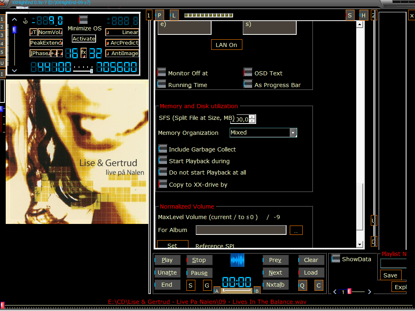Click the sample rate slider handle

pos(91,71)
